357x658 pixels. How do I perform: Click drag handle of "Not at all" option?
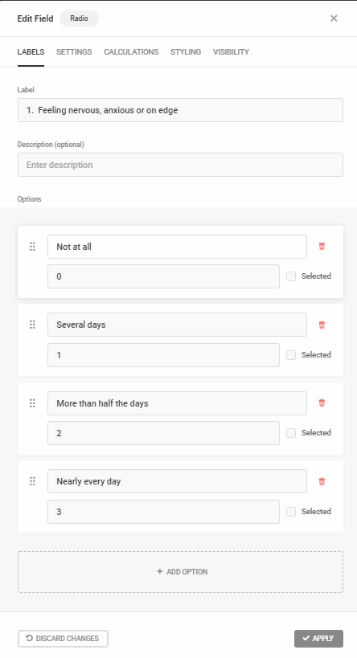tap(32, 247)
